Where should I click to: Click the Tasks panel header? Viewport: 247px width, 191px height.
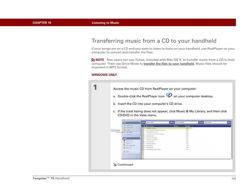click(131, 138)
